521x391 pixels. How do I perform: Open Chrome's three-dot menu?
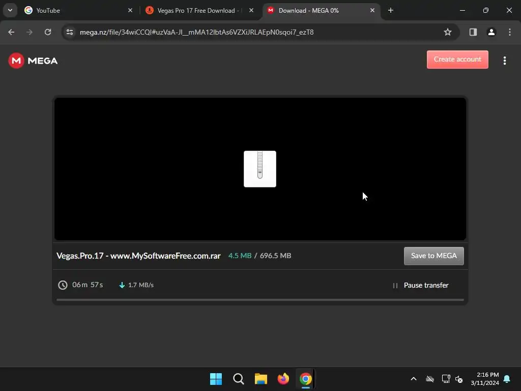click(509, 32)
